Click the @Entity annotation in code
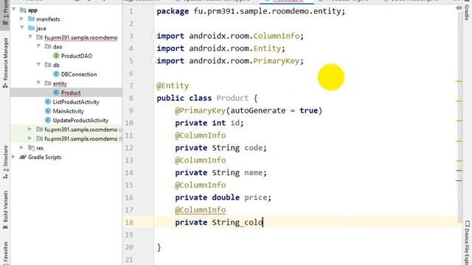 coord(173,86)
